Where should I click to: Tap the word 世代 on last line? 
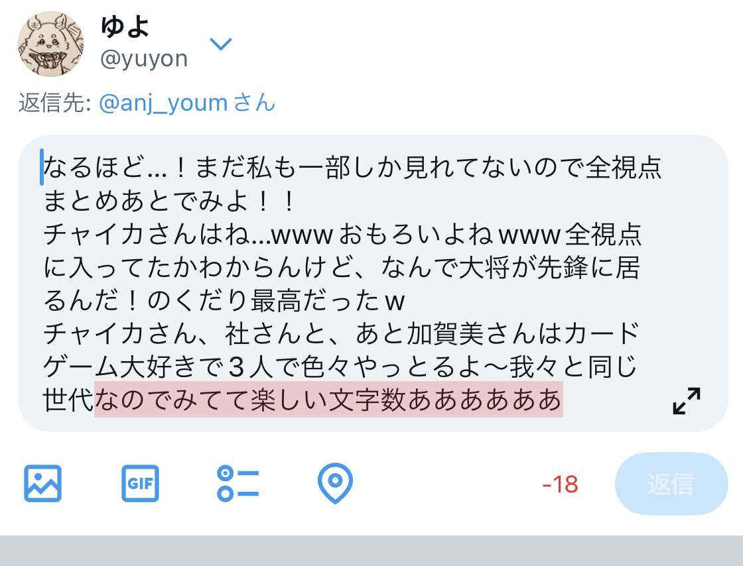pos(68,400)
